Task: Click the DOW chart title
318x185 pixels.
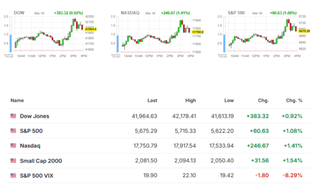Action: [19, 13]
